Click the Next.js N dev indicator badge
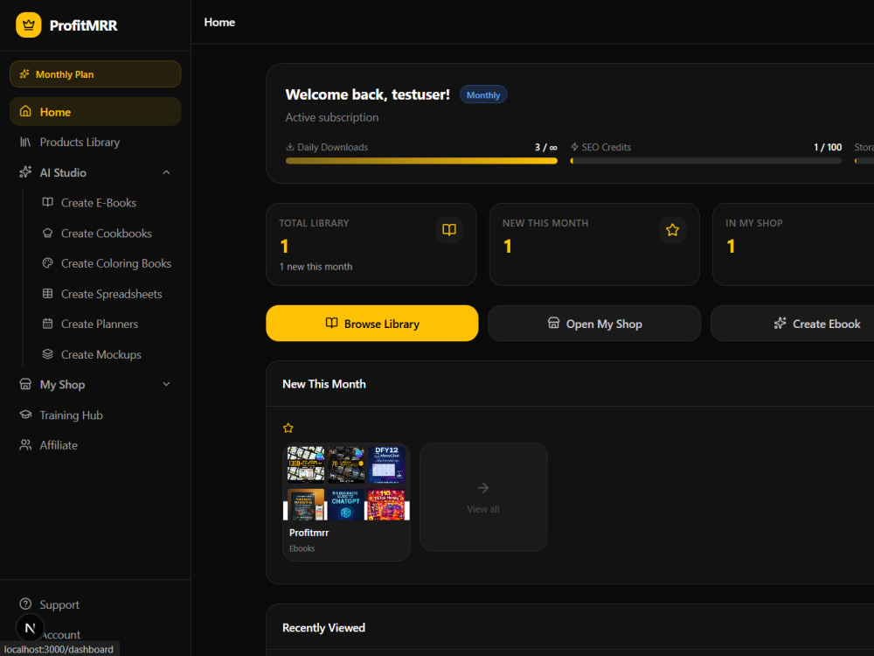The width and height of the screenshot is (874, 656). click(30, 627)
